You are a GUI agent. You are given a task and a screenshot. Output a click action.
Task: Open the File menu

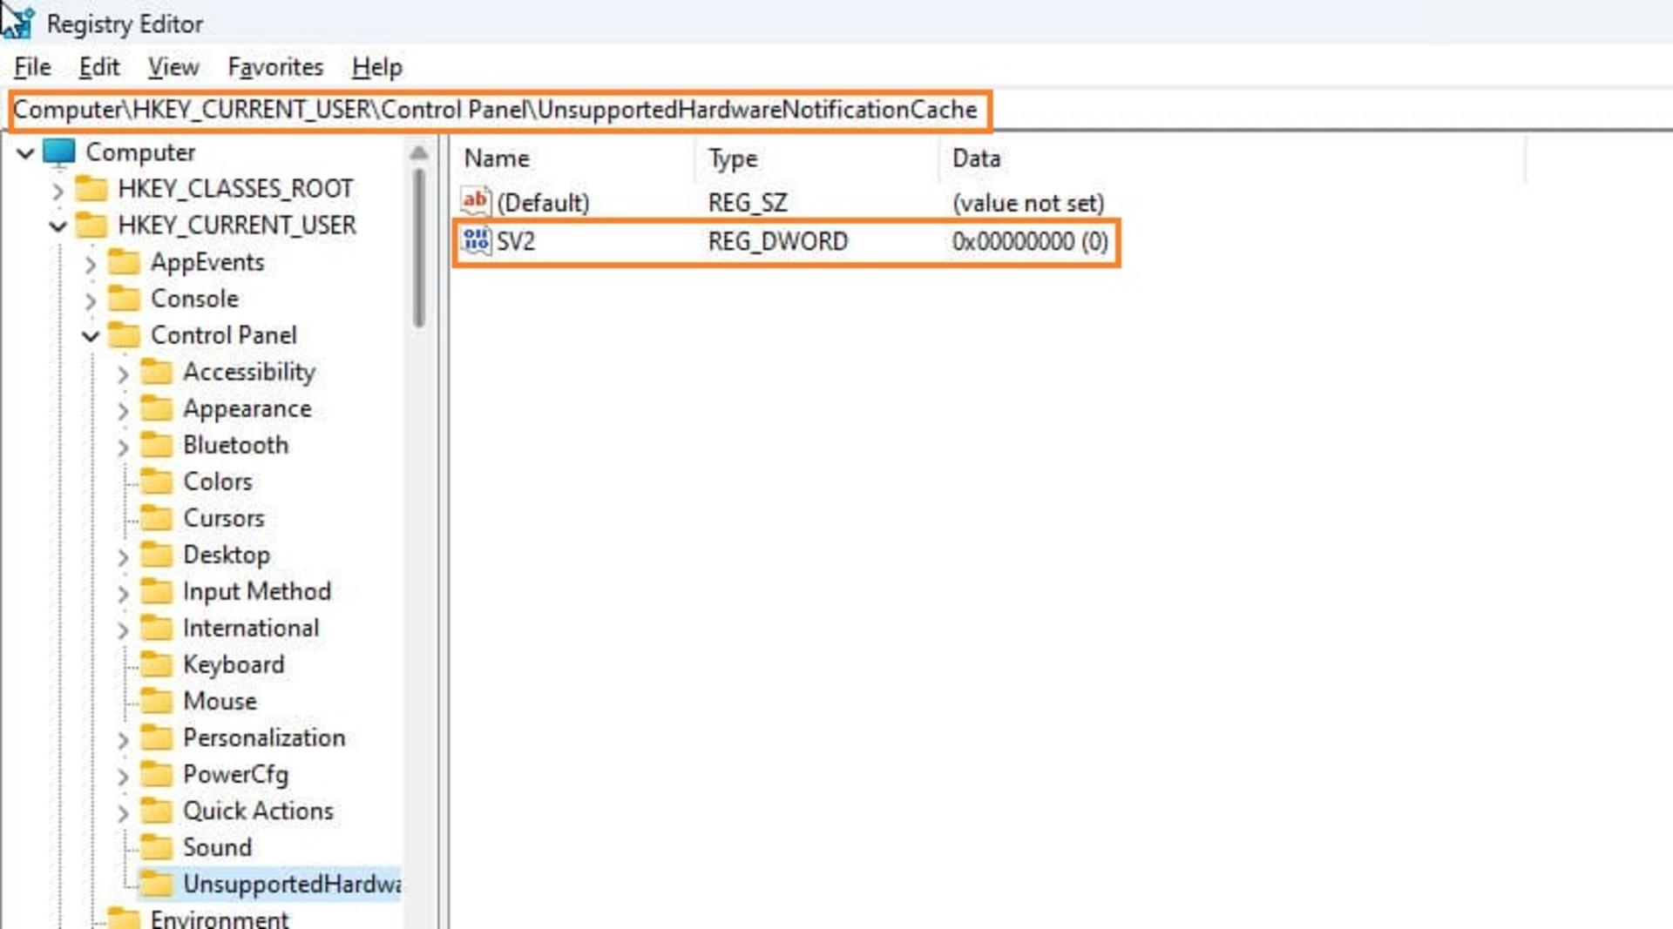pos(32,67)
